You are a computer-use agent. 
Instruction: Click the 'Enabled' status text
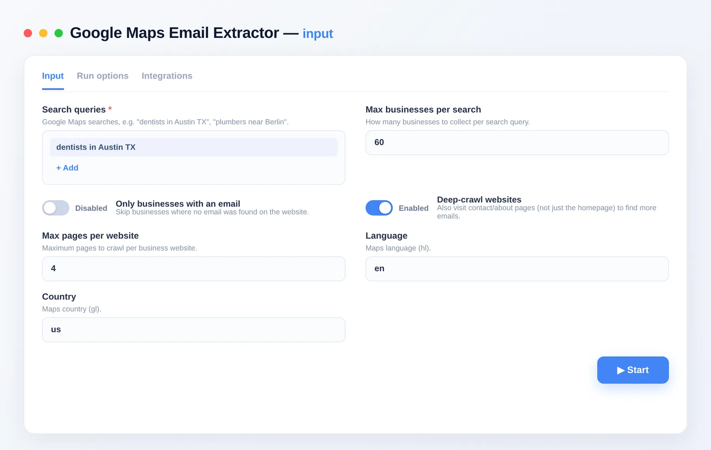pos(414,208)
